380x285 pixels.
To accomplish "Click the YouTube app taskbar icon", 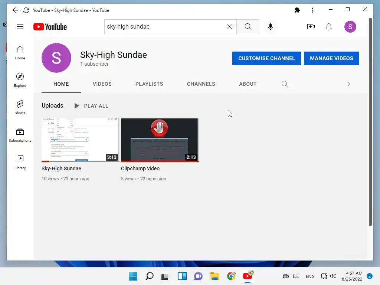I will (248, 276).
